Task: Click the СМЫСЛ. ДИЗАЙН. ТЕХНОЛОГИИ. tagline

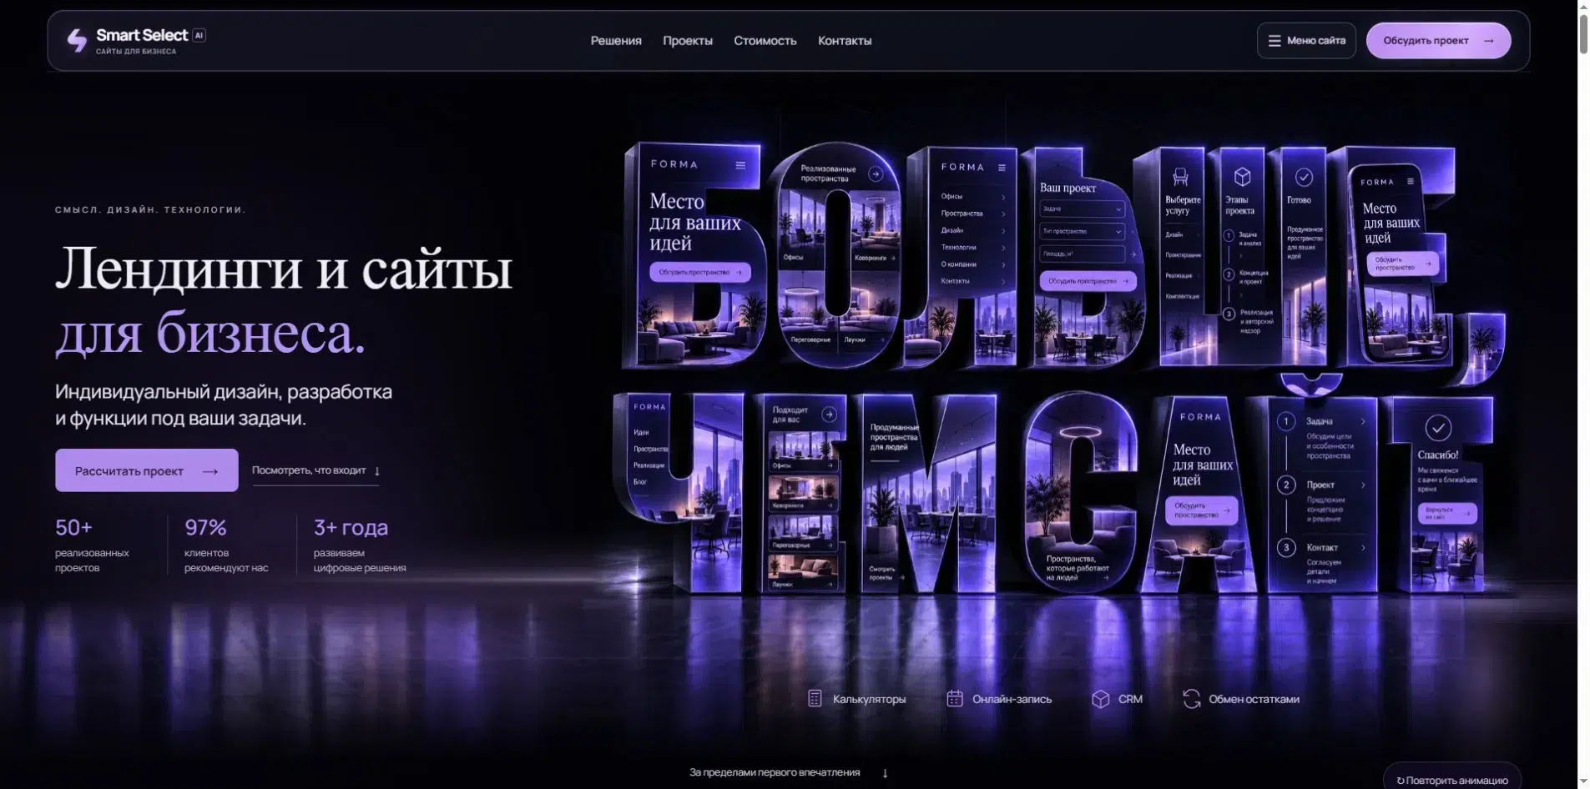Action: [x=150, y=209]
